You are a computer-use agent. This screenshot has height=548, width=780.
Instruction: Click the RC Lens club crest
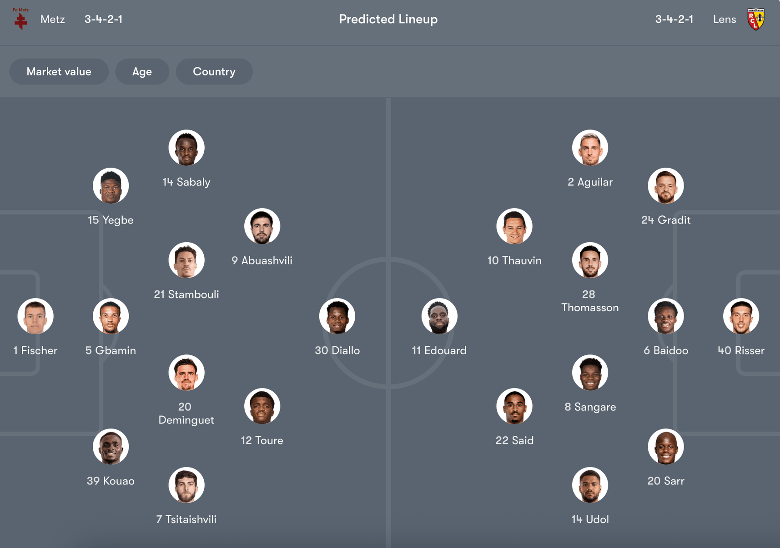756,19
